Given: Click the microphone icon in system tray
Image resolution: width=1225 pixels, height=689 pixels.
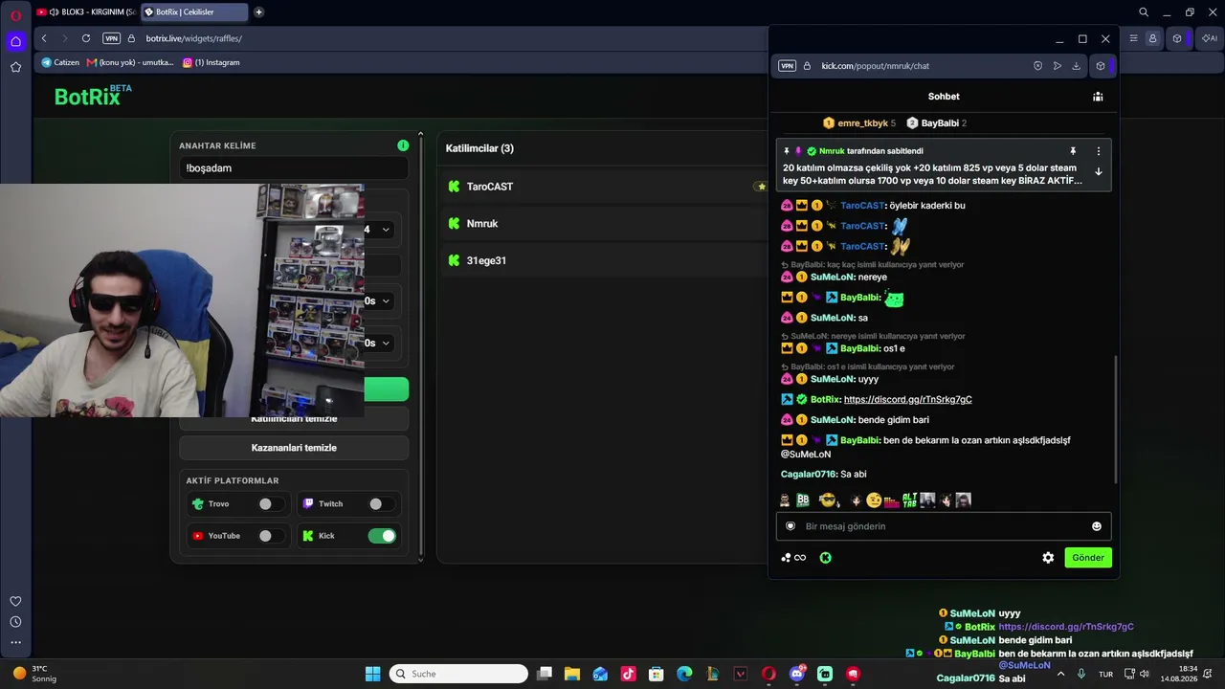Looking at the screenshot, I should [1081, 674].
